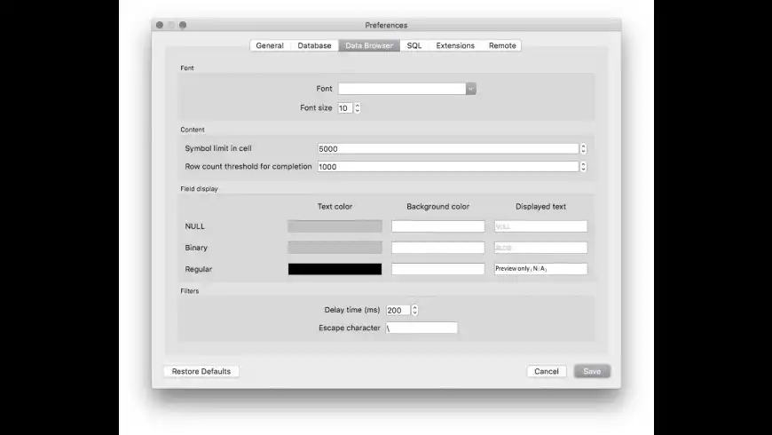Pick the Binary background color swatch

point(437,248)
